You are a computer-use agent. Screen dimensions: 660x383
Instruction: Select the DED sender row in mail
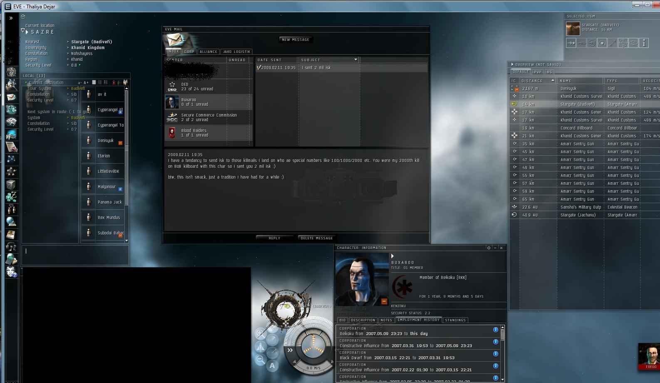(209, 87)
